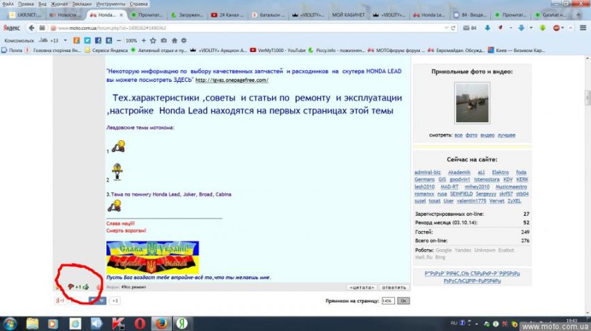The width and height of the screenshot is (591, 331).
Task: Click the лучшее link under funny photos
Action: (506, 135)
